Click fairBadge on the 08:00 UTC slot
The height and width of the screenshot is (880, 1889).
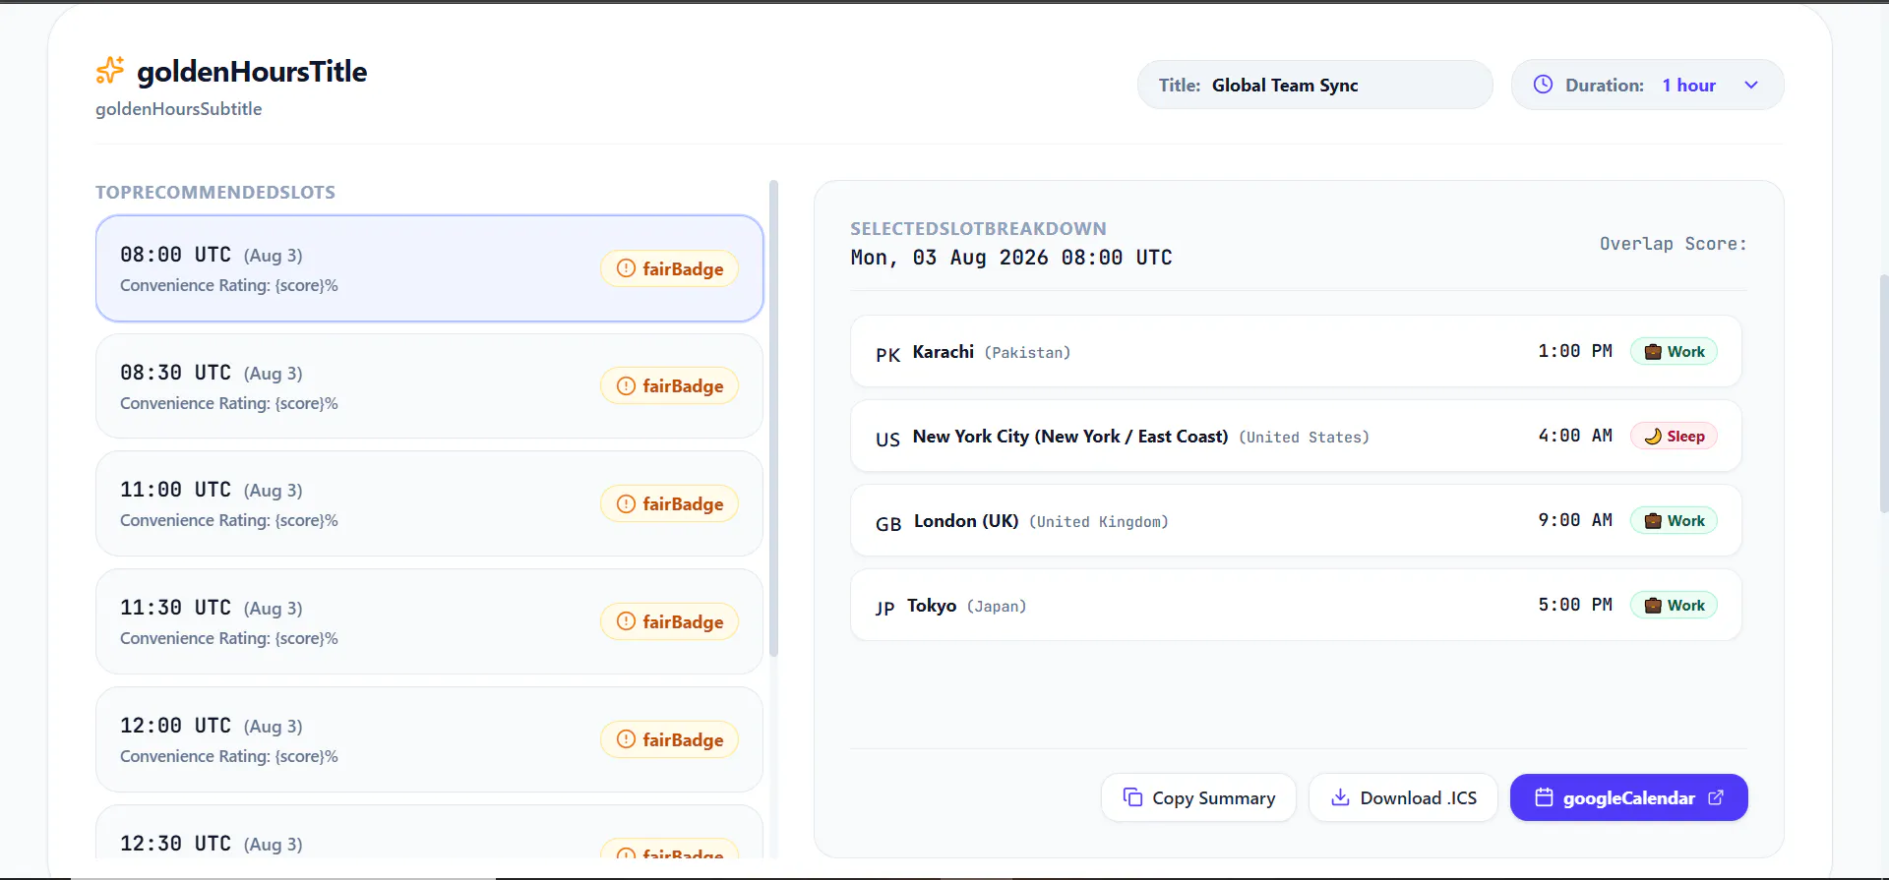click(x=669, y=268)
